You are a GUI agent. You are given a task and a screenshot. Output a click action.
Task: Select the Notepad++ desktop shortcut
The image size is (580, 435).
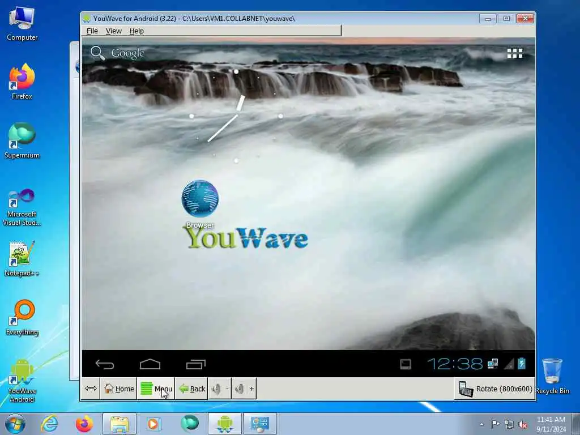tap(22, 258)
